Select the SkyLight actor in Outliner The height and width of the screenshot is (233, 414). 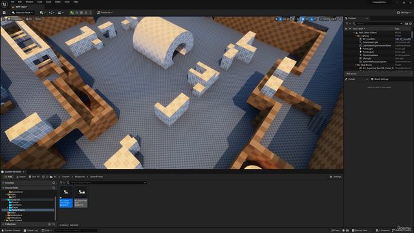tap(367, 58)
